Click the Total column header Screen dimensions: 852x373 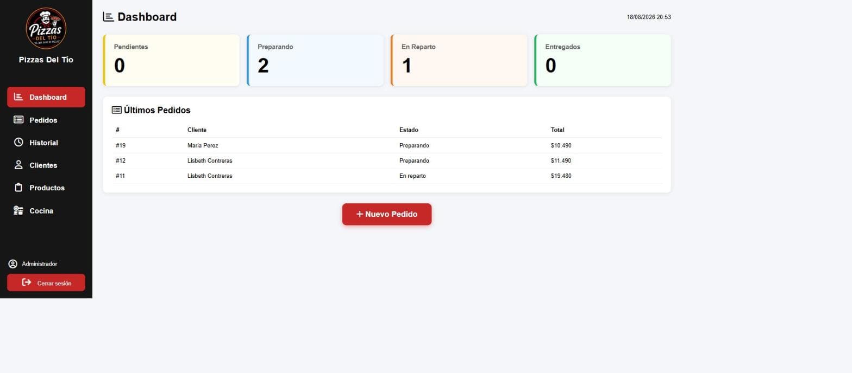[x=557, y=130]
